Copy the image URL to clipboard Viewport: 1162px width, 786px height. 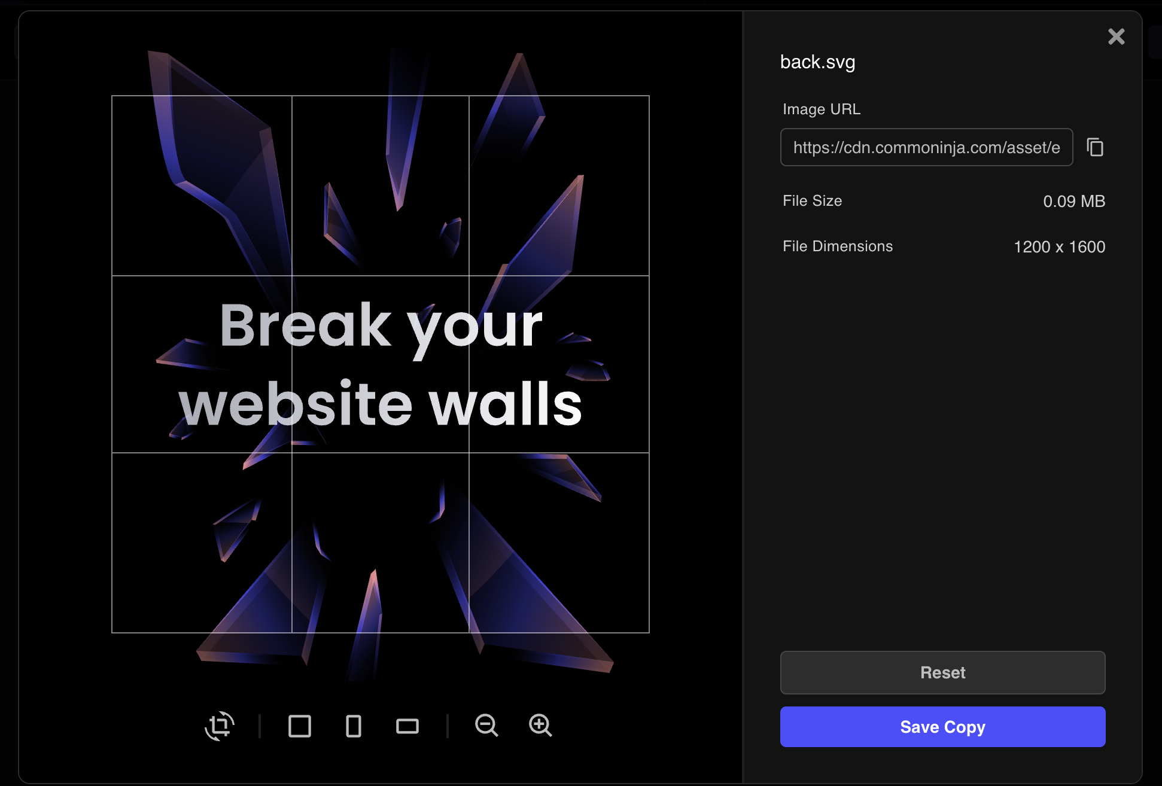tap(1095, 147)
